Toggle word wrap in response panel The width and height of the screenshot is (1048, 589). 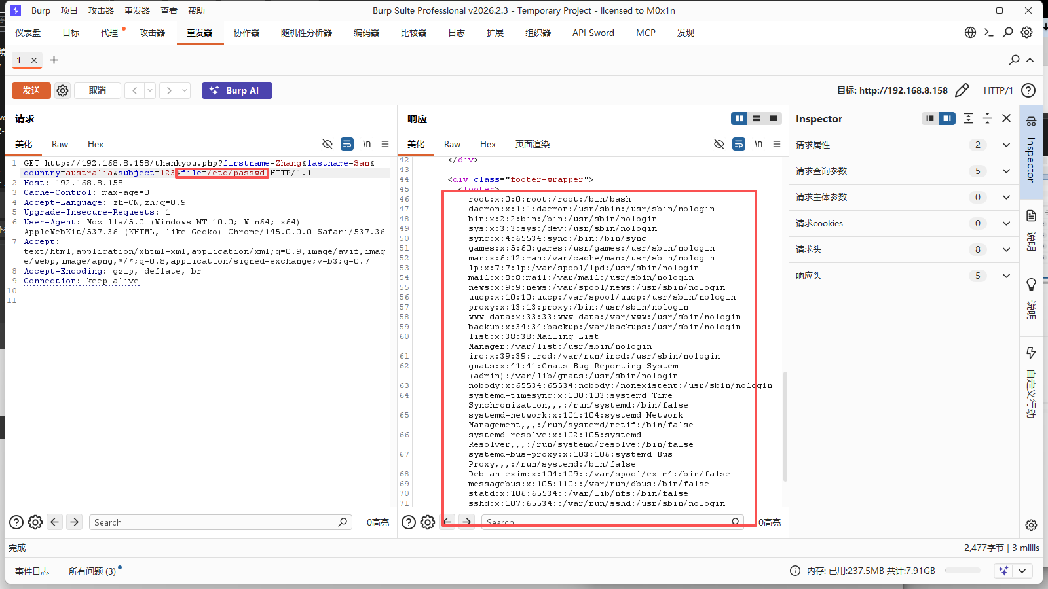739,144
